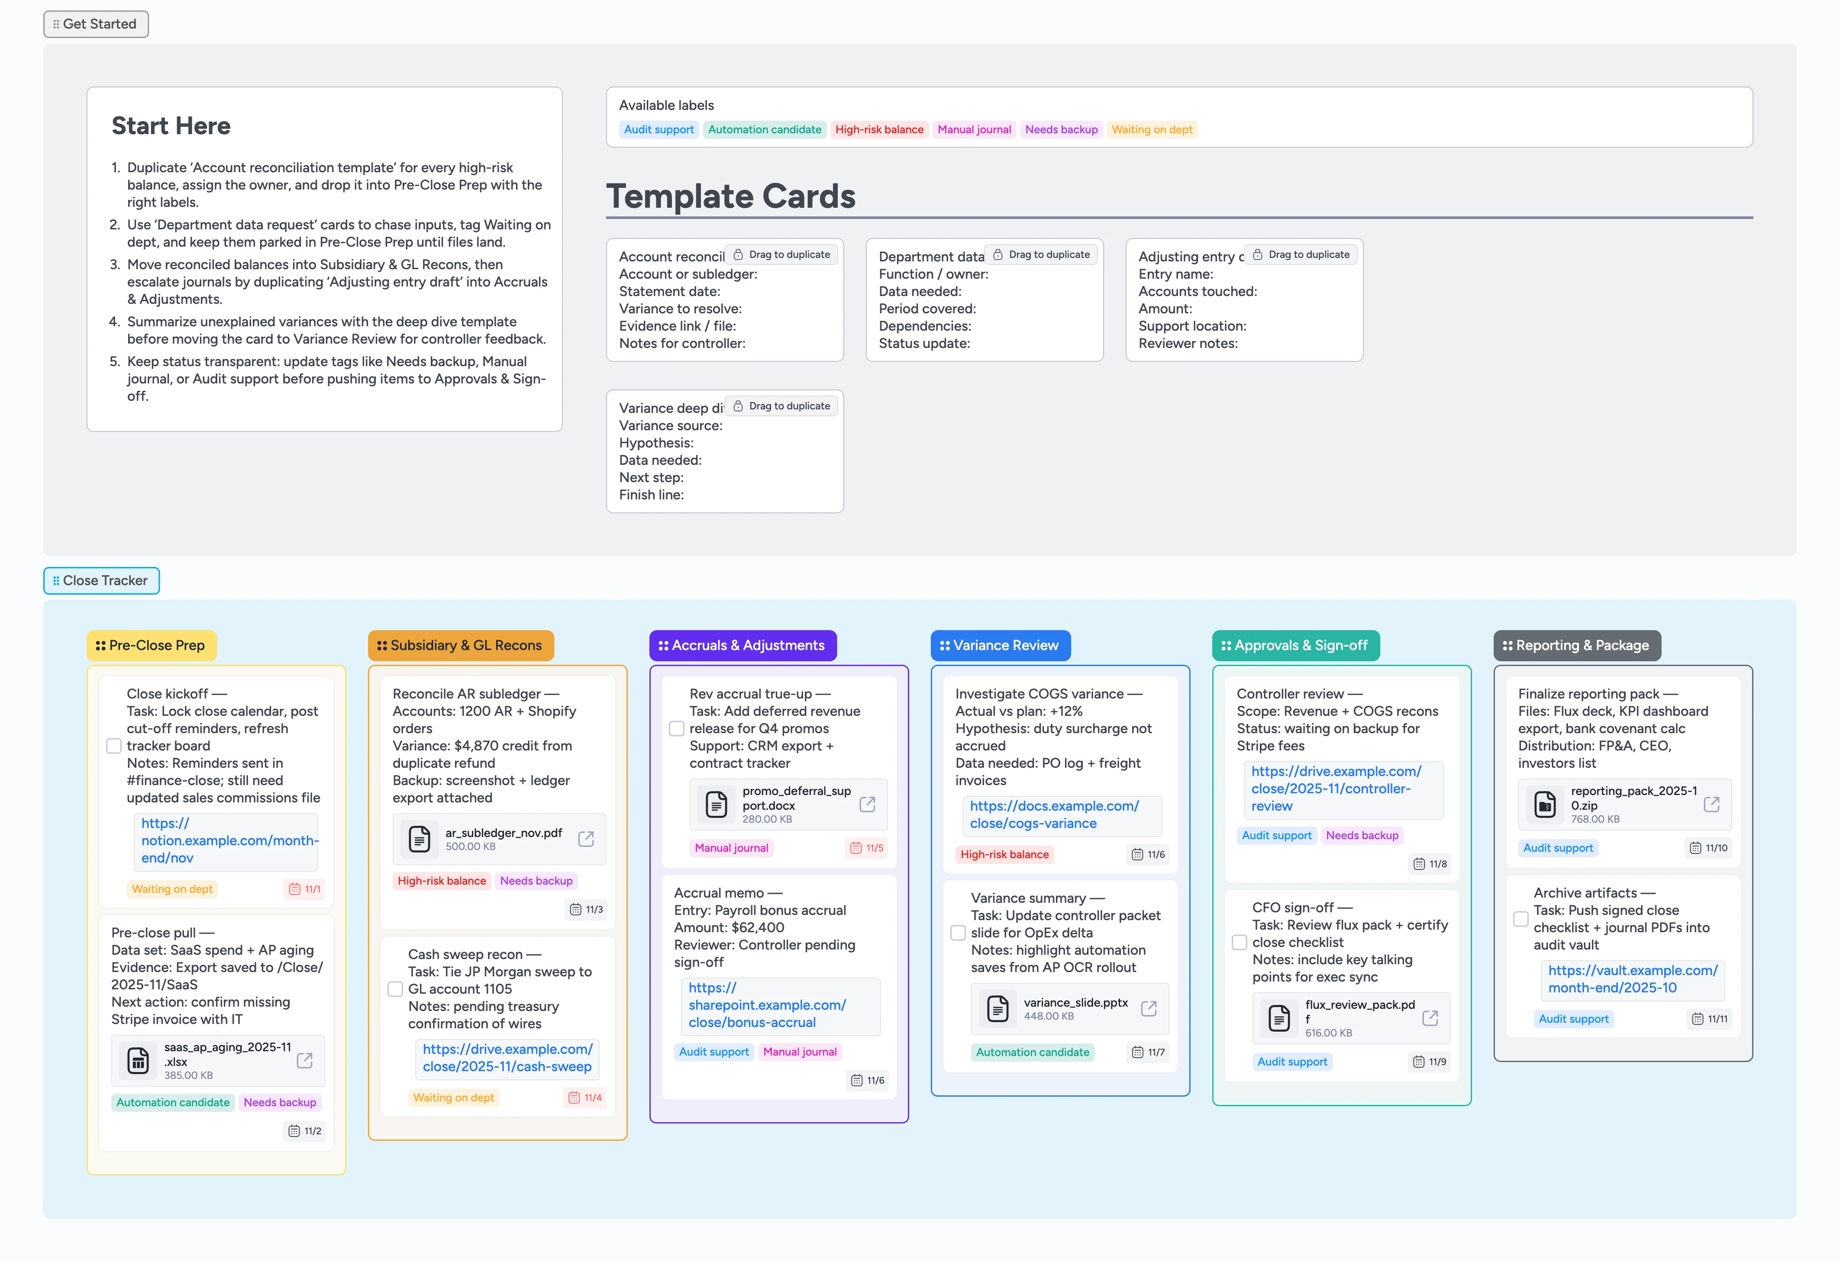The height and width of the screenshot is (1262, 1840).
Task: Open ar_subledger_nov.pdf via its external link icon
Action: tap(586, 839)
